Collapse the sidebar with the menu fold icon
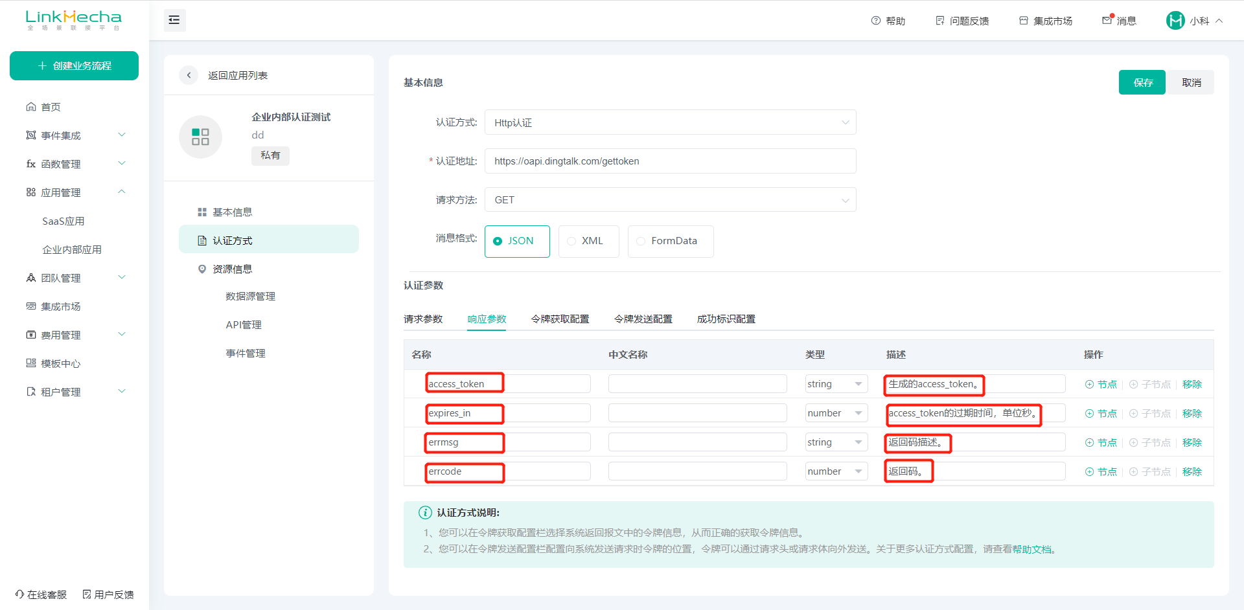 [x=174, y=20]
